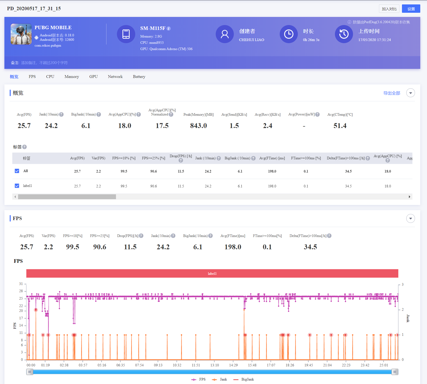This screenshot has height=384, width=427.
Task: Click the help icon next to BigJank(/10min) in overview
Action: (x=99, y=114)
